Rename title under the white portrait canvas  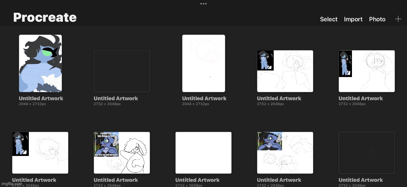pyautogui.click(x=204, y=98)
